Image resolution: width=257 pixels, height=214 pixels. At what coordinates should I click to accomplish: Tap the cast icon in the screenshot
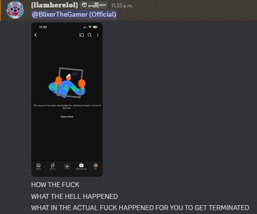(x=81, y=35)
